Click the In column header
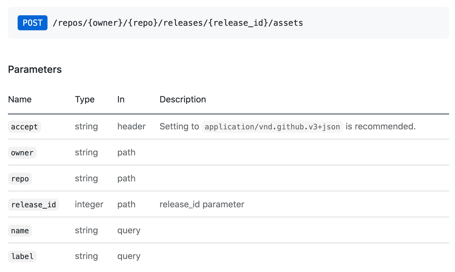Screen dimensions: 455x272 click(121, 99)
